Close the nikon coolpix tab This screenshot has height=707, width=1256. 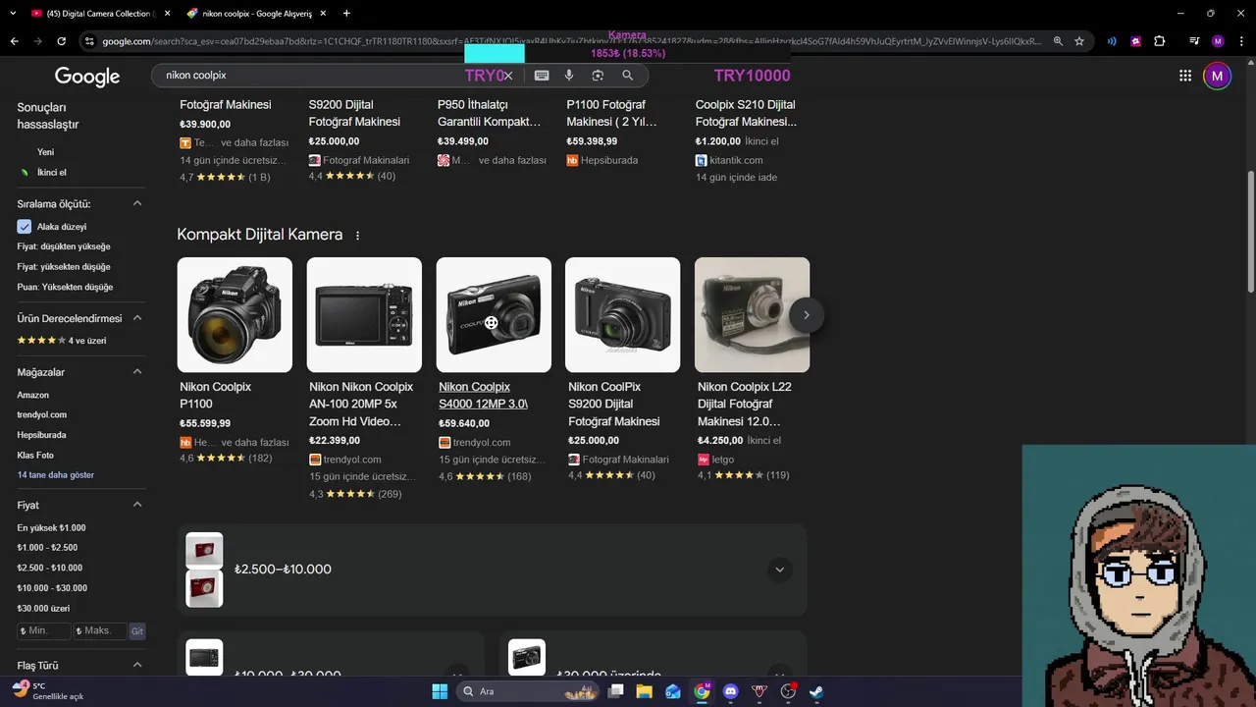(x=323, y=14)
